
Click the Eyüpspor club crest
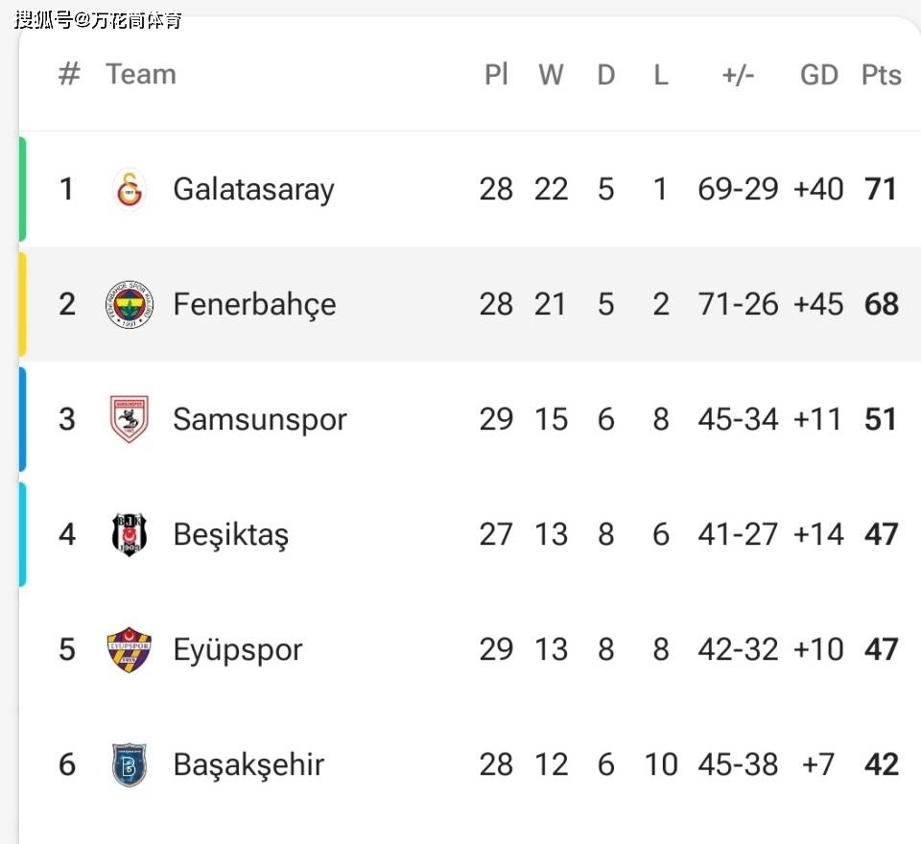(130, 649)
